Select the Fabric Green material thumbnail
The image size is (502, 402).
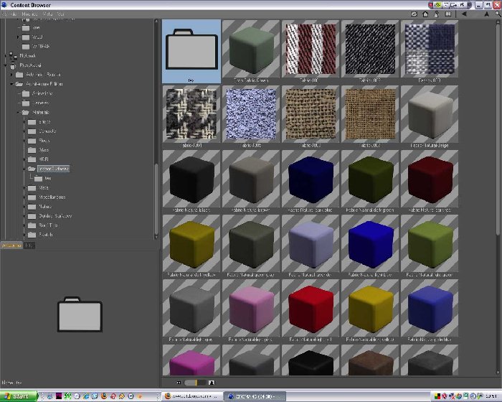[251, 51]
